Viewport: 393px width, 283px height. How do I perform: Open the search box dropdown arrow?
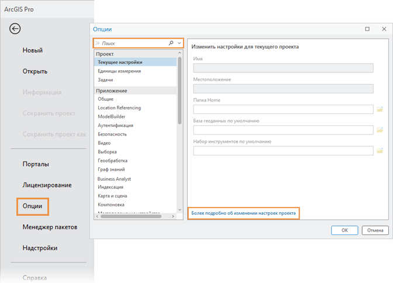[x=179, y=43]
